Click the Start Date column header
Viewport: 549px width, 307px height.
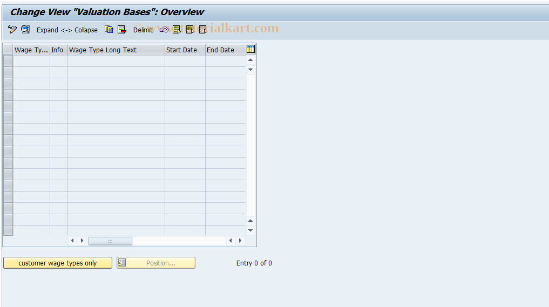click(x=185, y=50)
